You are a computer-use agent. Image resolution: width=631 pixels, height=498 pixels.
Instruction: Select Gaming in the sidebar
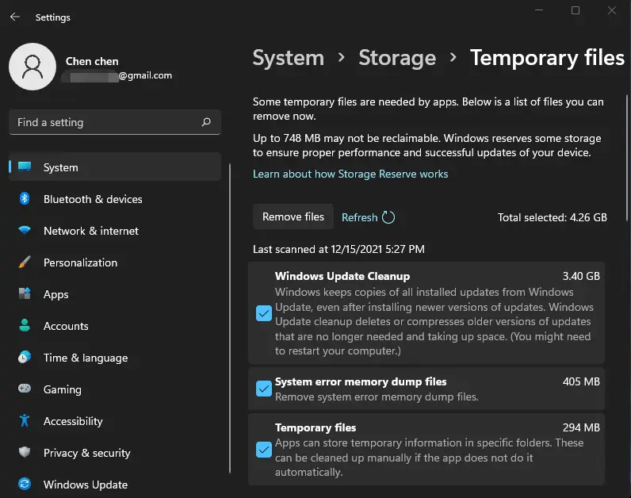pyautogui.click(x=115, y=389)
